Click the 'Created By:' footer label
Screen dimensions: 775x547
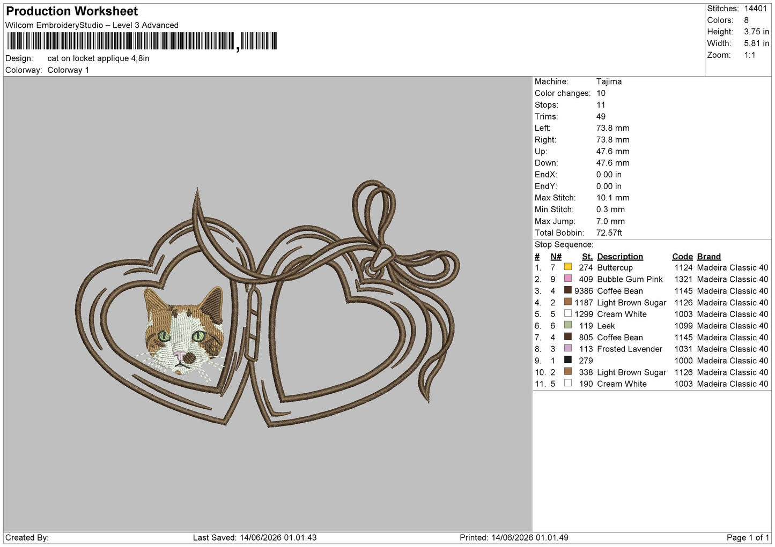point(27,537)
